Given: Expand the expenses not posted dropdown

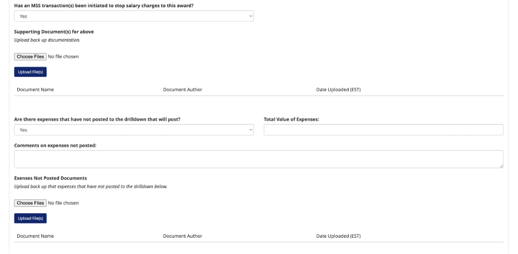Looking at the screenshot, I should tap(133, 130).
